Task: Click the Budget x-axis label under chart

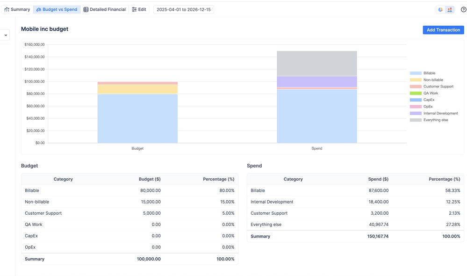Action: point(137,148)
